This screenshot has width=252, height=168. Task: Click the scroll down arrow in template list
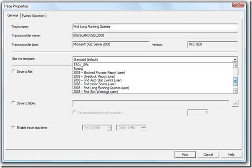tap(235, 91)
